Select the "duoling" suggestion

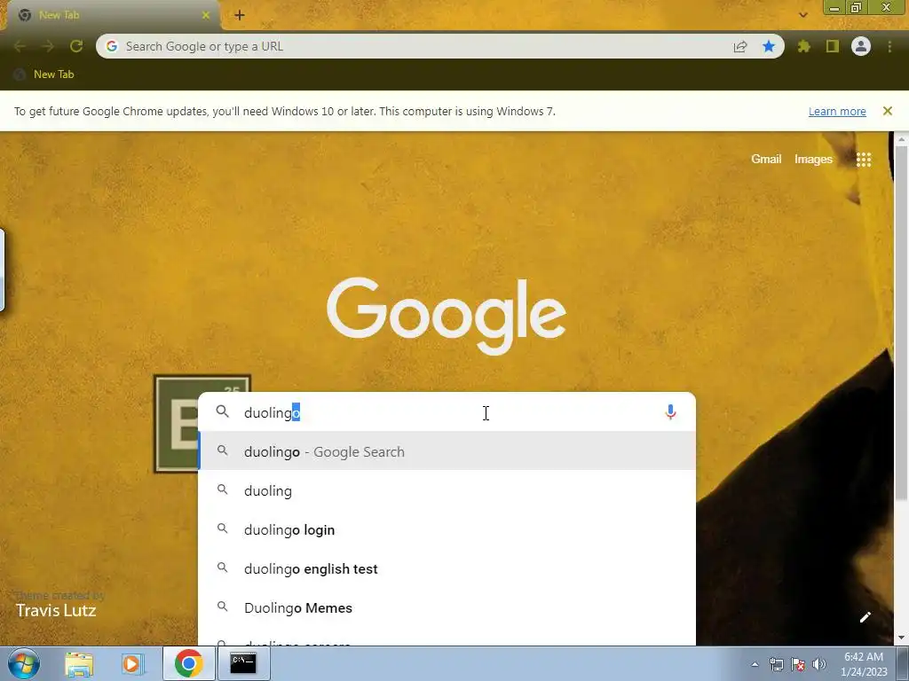point(447,490)
